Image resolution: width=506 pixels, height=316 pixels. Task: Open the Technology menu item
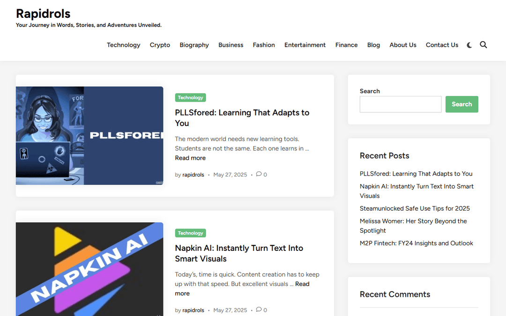pos(124,45)
